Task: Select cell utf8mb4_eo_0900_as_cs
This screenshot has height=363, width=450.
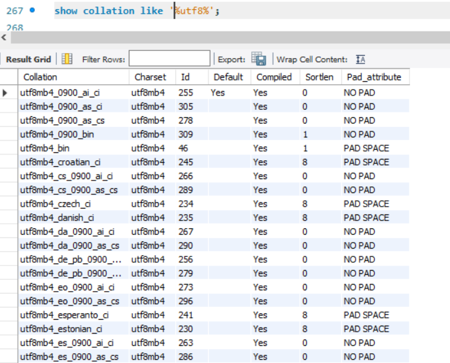Action: click(73, 302)
